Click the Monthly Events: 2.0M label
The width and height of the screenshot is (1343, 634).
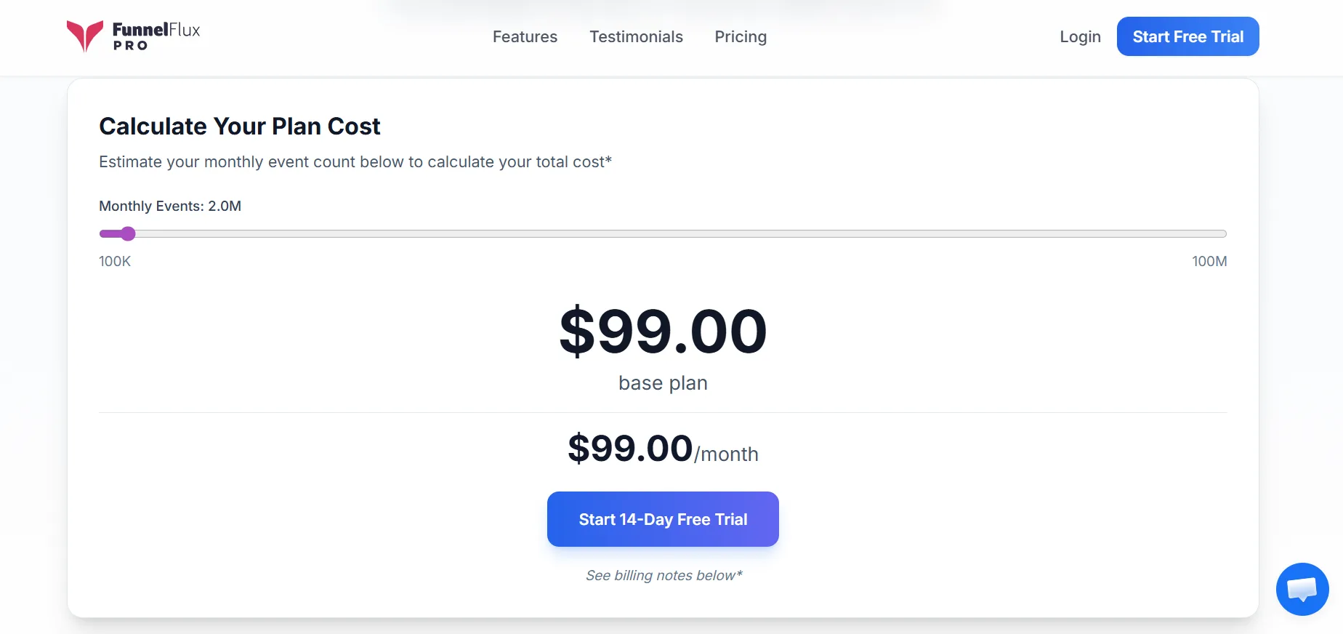(x=170, y=206)
